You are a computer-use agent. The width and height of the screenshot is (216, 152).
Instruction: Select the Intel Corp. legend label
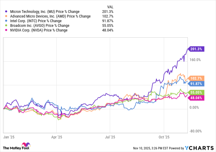tap(36, 21)
